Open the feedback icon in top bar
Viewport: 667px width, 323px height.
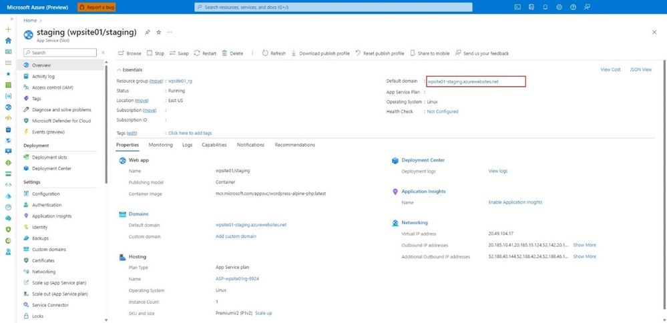point(587,7)
